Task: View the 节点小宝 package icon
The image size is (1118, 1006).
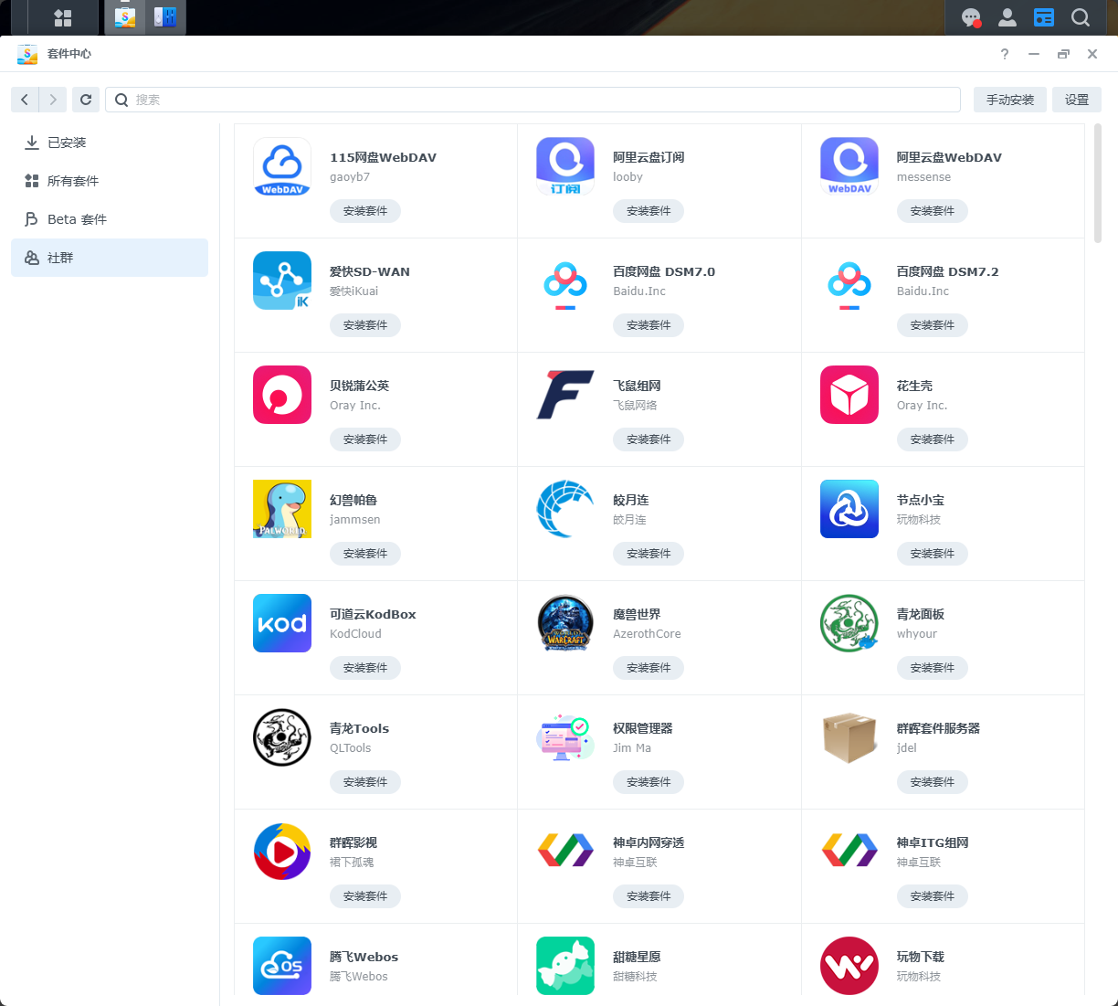Action: 849,509
